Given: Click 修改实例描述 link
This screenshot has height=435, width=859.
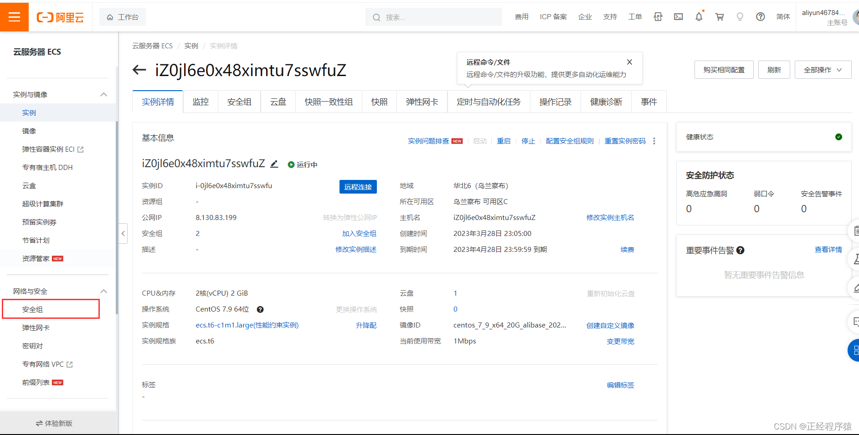Looking at the screenshot, I should (356, 250).
